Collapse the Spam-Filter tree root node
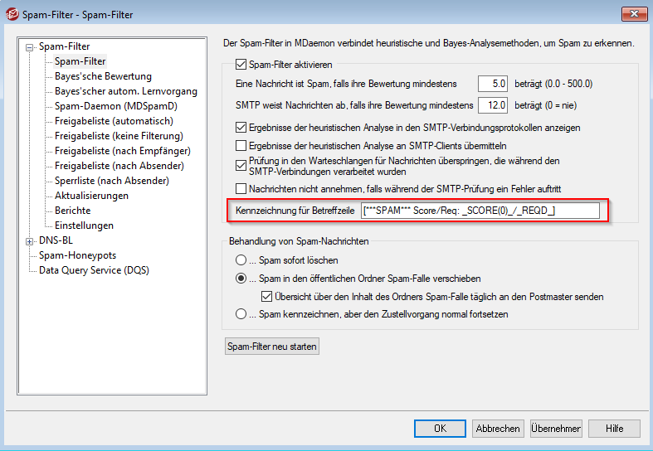This screenshot has height=451, width=653. pos(31,47)
